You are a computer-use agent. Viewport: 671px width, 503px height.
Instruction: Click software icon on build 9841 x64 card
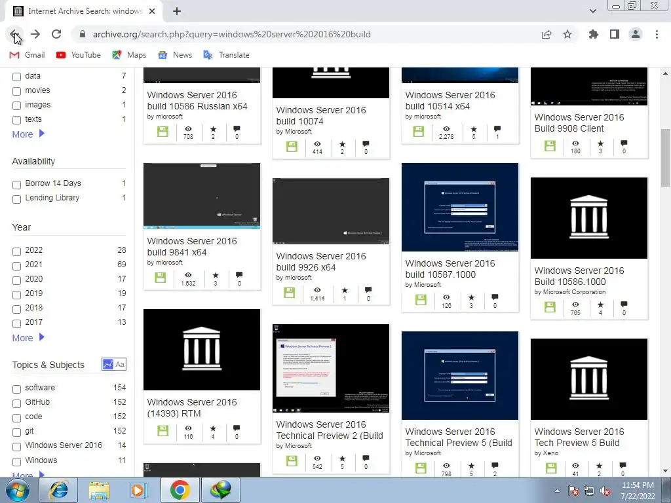[x=161, y=278]
